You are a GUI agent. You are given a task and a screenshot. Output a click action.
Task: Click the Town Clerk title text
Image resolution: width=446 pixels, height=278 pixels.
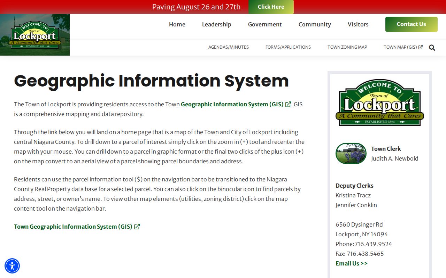(386, 149)
